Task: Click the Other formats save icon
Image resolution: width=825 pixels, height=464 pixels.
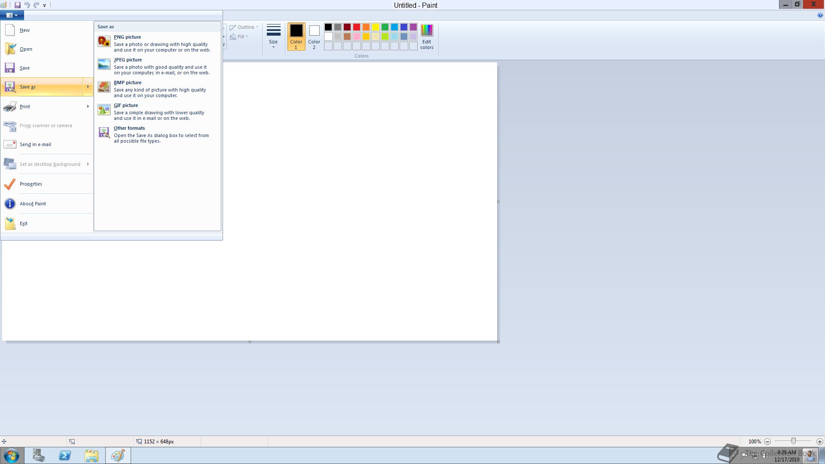Action: click(104, 132)
